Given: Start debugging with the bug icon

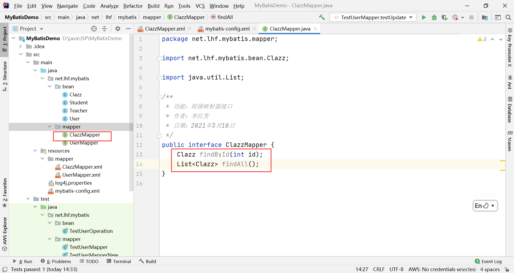Looking at the screenshot, I should (434, 17).
